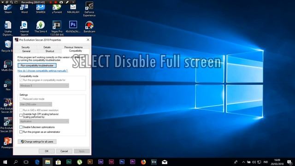The height and width of the screenshot is (166, 295).
Task: Open the 8-bit (256) color dropdown
Action: click(x=36, y=104)
